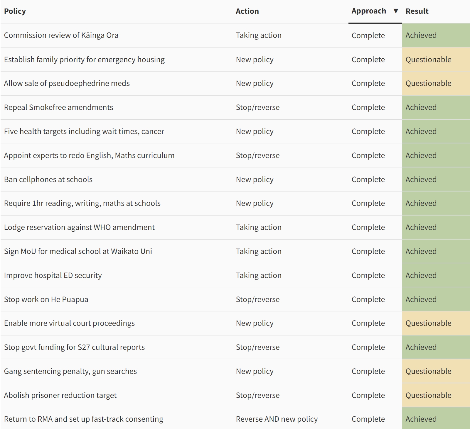
Task: Click 'Complete' in He Puapua row
Action: [368, 299]
